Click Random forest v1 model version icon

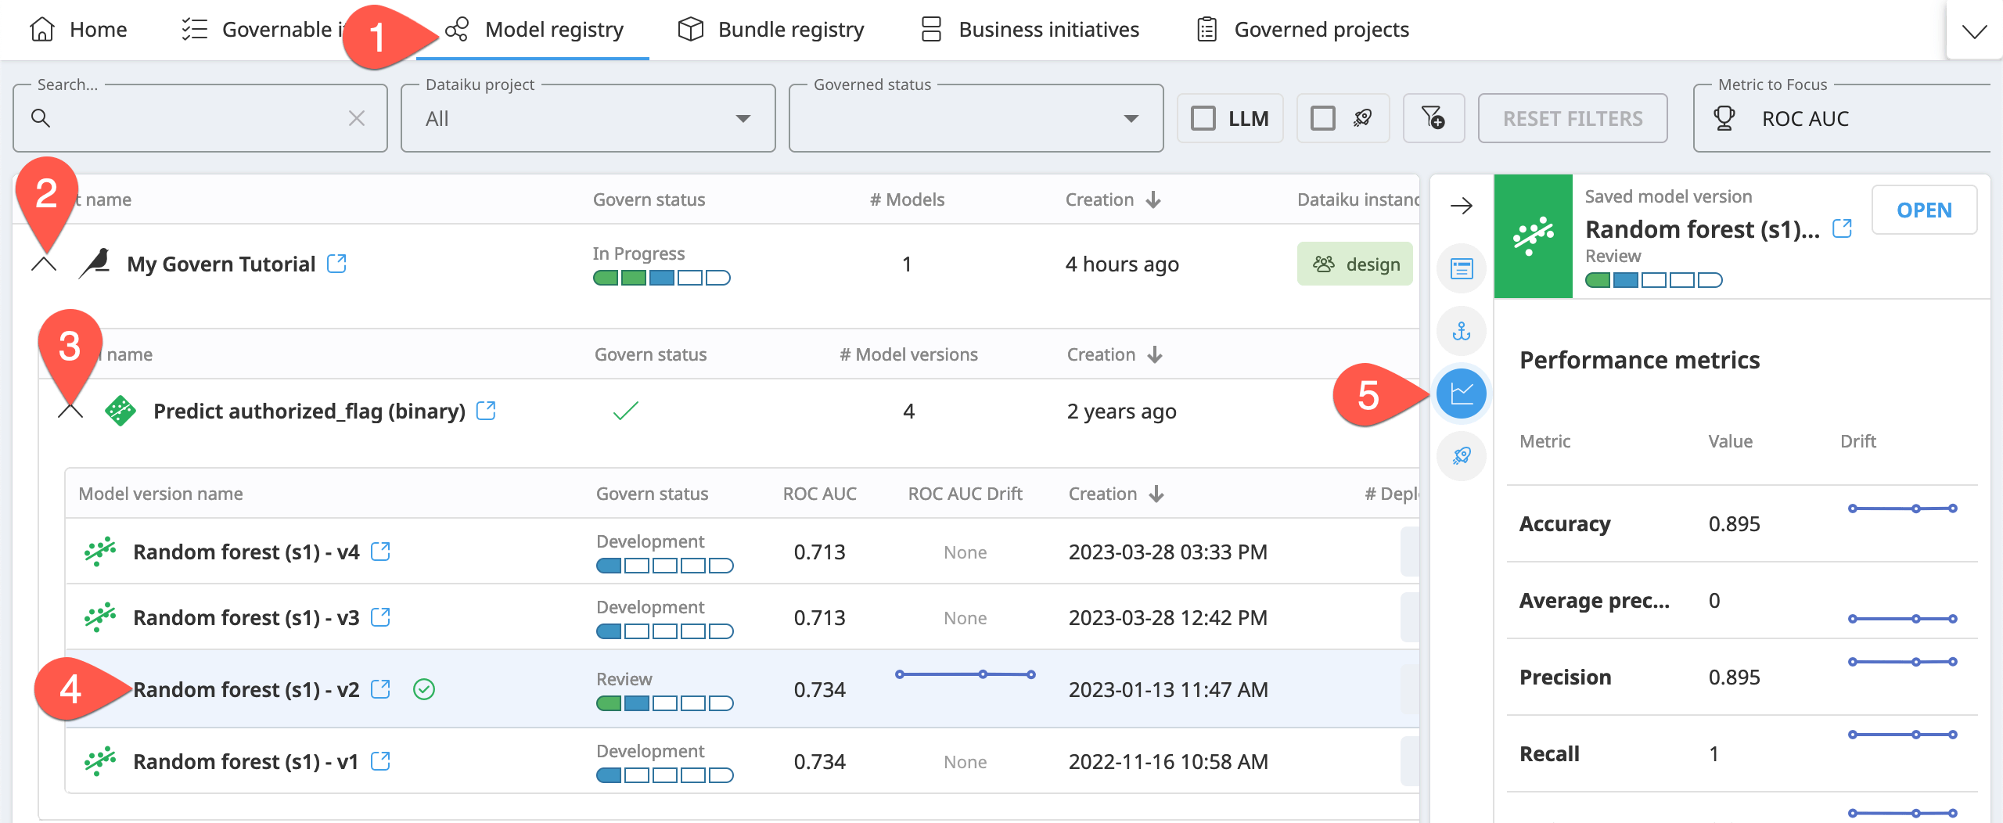100,761
